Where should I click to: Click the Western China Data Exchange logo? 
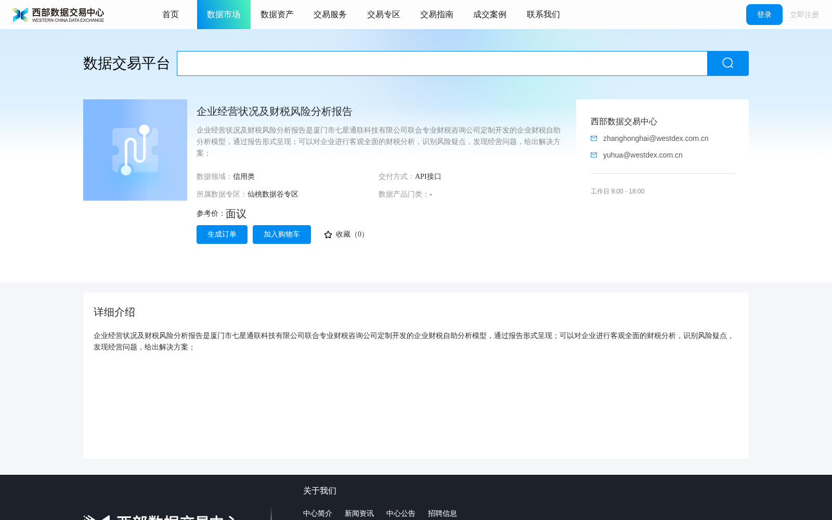[x=58, y=15]
